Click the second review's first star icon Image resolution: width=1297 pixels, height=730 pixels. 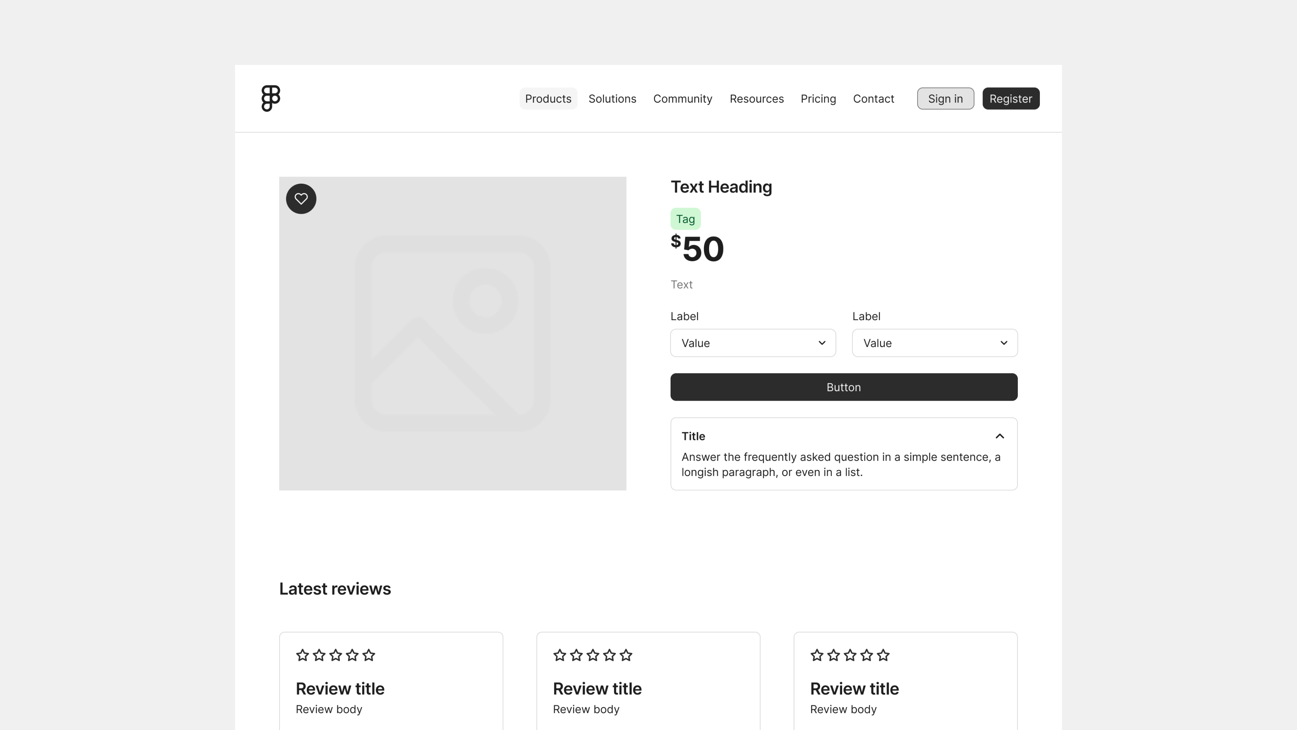point(559,655)
